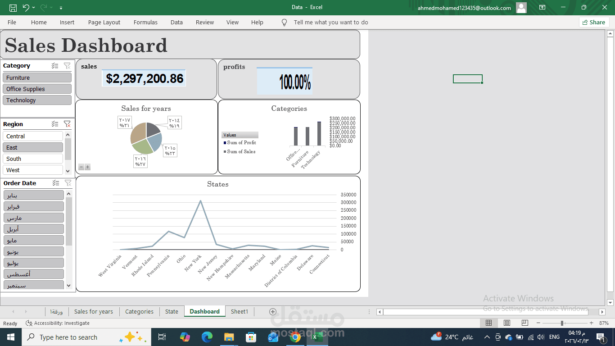Clear the filter on the Region slicer
The width and height of the screenshot is (615, 346).
[67, 124]
